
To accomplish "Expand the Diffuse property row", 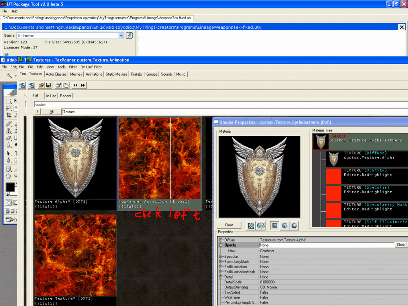I will tap(221, 240).
